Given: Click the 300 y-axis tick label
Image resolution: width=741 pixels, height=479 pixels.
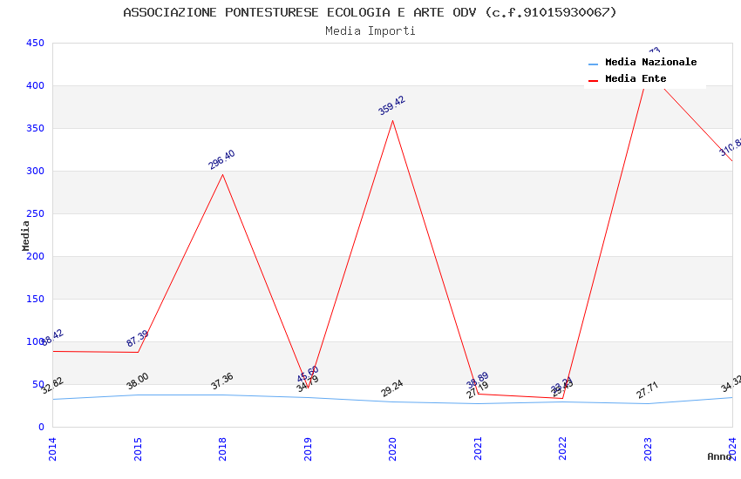Looking at the screenshot, I should coord(35,171).
